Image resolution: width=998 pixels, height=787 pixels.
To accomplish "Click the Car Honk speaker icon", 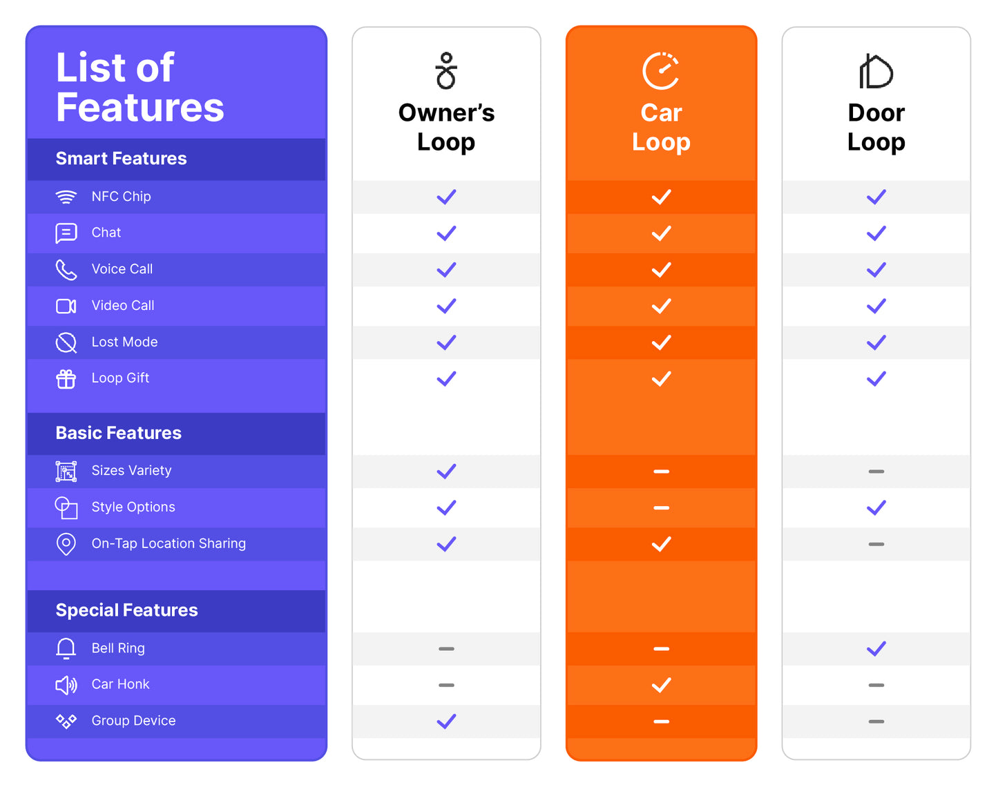I will point(66,685).
